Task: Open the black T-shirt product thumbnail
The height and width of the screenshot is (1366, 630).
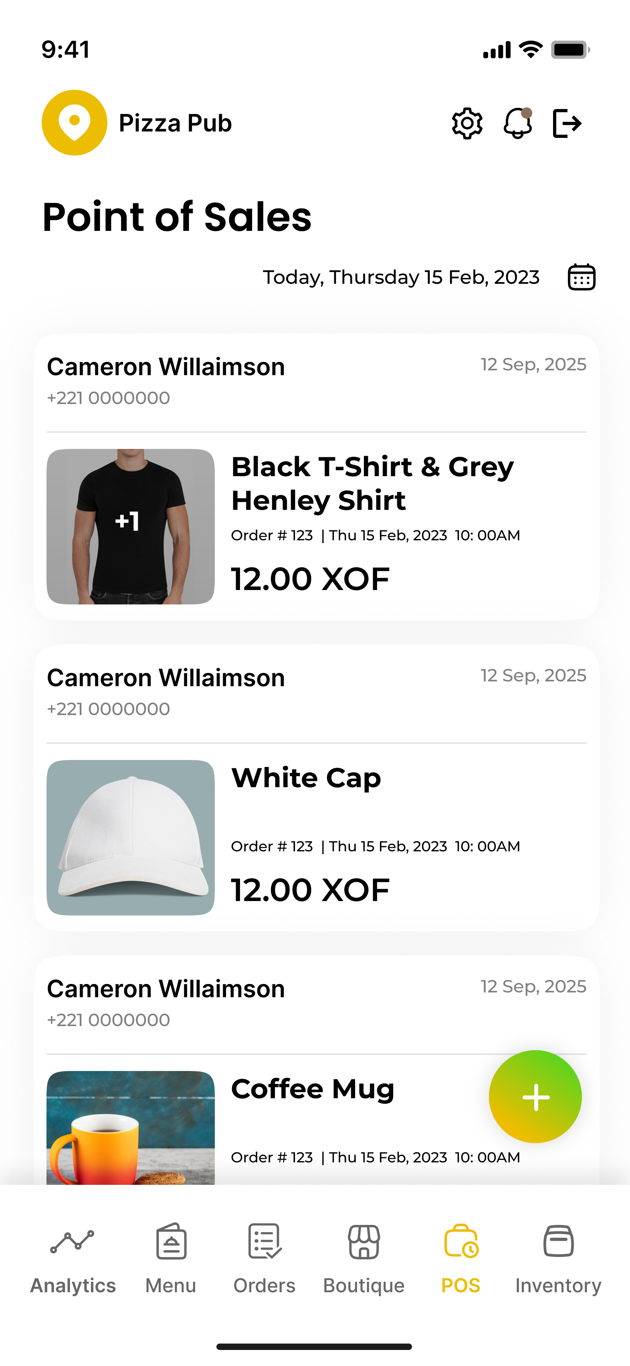Action: 131,527
